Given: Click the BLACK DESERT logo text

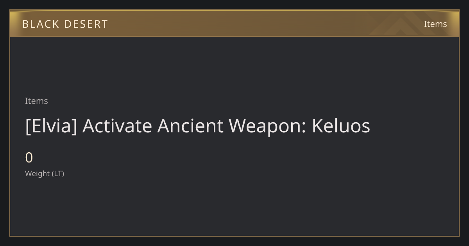Looking at the screenshot, I should [65, 24].
